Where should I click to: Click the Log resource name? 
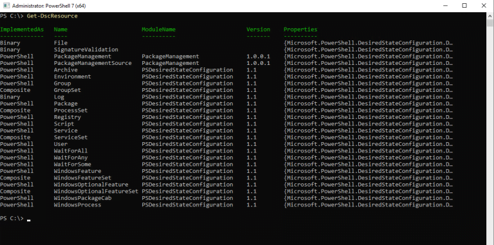[59, 97]
